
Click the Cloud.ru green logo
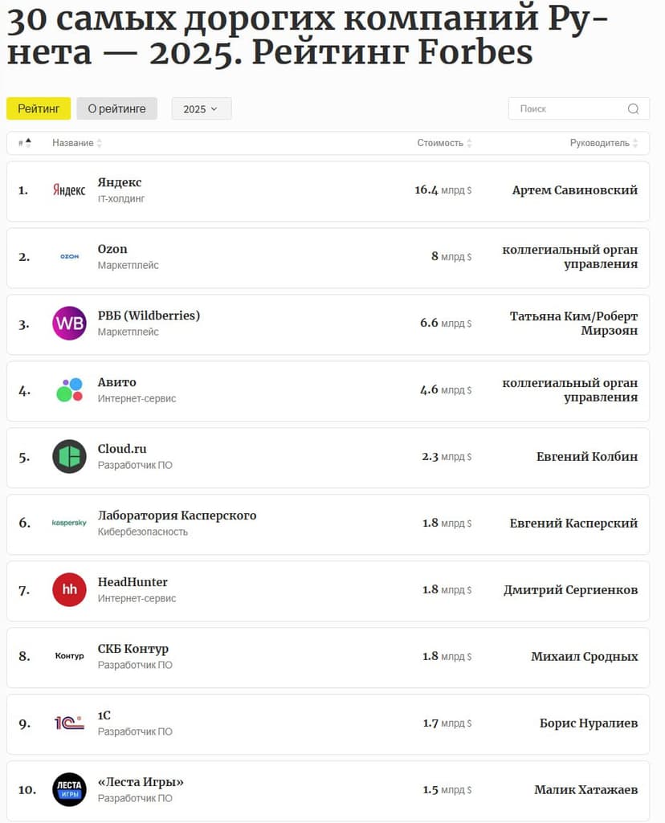pyautogui.click(x=69, y=457)
